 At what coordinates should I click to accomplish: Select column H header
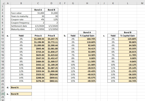(x=87, y=3)
